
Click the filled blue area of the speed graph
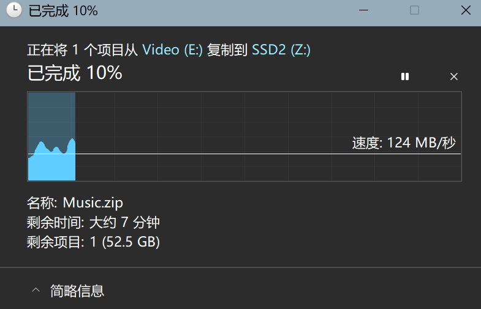click(x=51, y=166)
